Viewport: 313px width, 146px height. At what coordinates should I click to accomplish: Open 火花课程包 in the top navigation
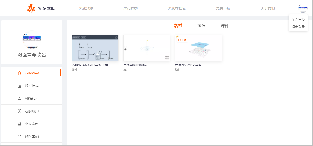tap(177, 8)
